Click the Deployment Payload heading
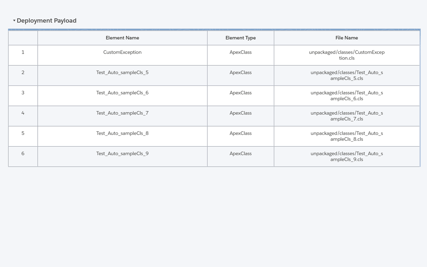 [x=46, y=20]
